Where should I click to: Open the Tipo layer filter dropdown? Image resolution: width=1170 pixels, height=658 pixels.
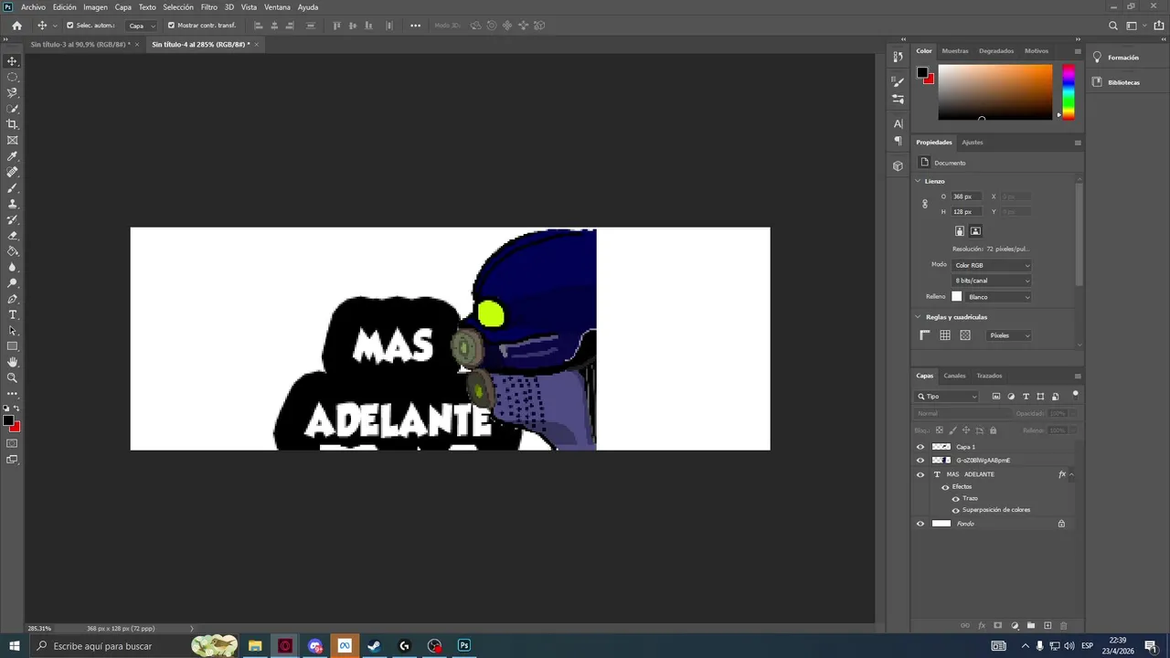[x=947, y=397]
